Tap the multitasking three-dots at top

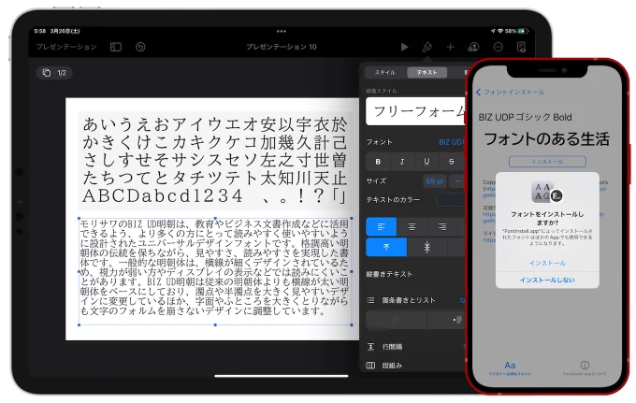point(282,31)
